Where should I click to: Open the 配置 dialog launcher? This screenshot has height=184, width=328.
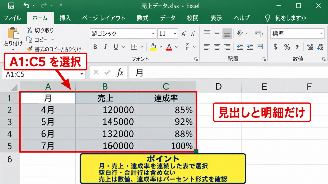pyautogui.click(x=264, y=59)
